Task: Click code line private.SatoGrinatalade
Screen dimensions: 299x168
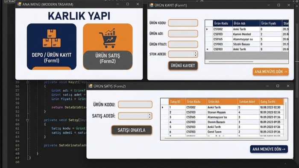Action: pos(65,145)
